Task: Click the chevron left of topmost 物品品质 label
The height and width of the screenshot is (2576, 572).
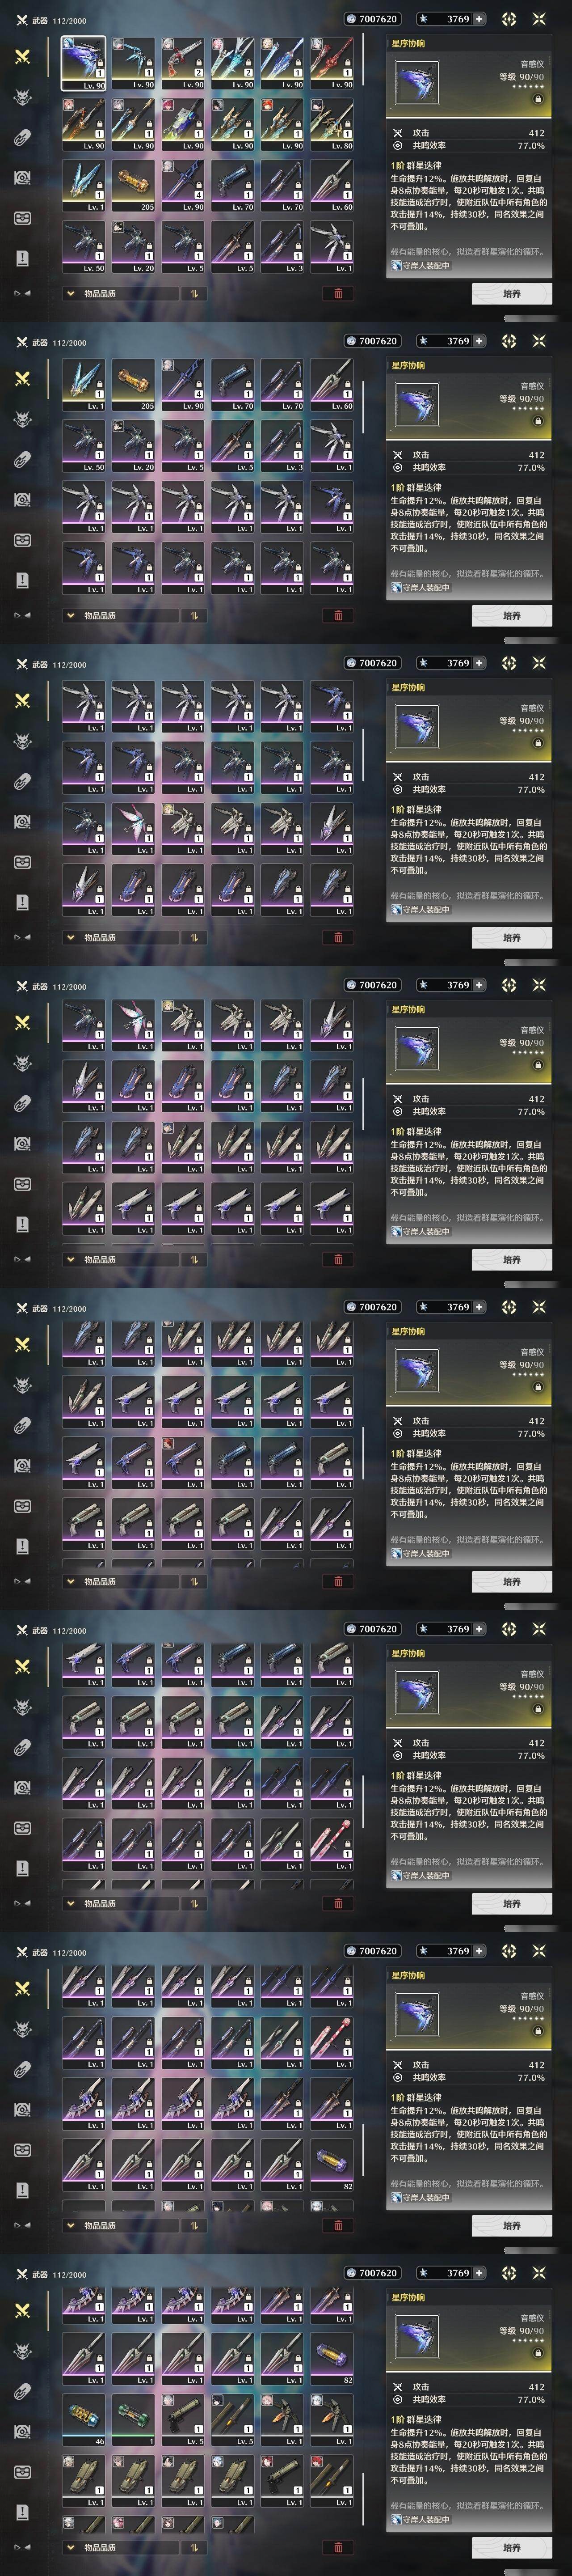Action: coord(71,294)
